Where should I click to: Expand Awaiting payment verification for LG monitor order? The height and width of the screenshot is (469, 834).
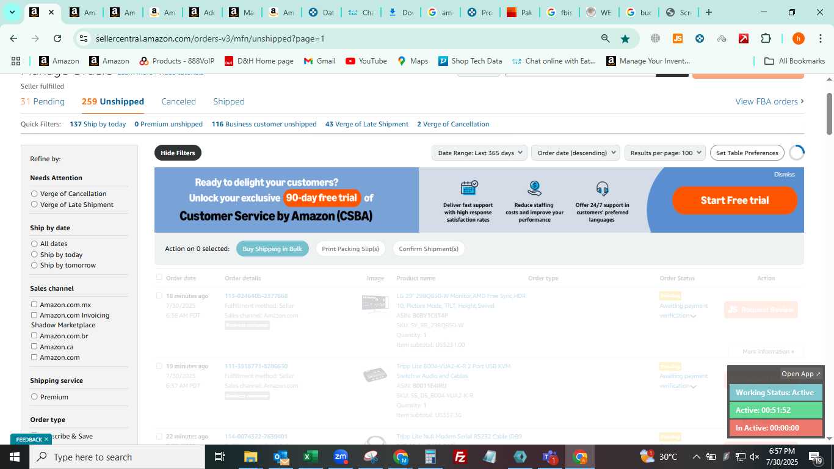point(694,316)
